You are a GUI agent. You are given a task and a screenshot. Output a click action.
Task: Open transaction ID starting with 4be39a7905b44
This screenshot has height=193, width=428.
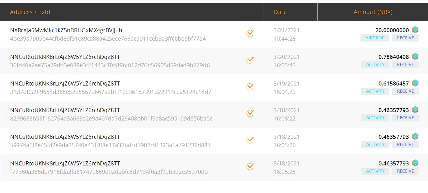[x=108, y=39]
